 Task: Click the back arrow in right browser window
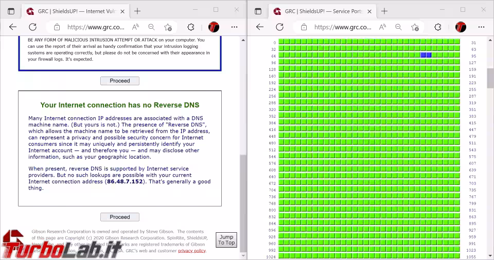click(259, 27)
